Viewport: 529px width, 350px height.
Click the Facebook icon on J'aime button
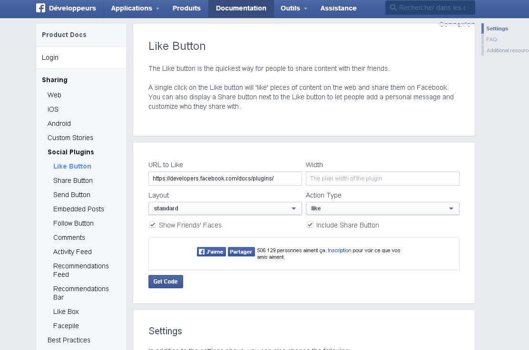tap(202, 252)
